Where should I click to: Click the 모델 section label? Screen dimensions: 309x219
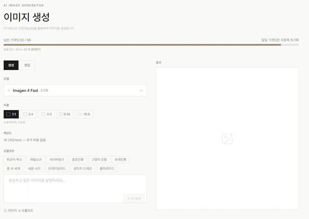[6, 79]
